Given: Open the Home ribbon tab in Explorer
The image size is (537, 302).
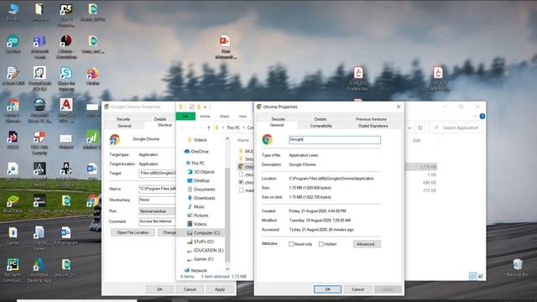Looking at the screenshot, I should coord(205,117).
